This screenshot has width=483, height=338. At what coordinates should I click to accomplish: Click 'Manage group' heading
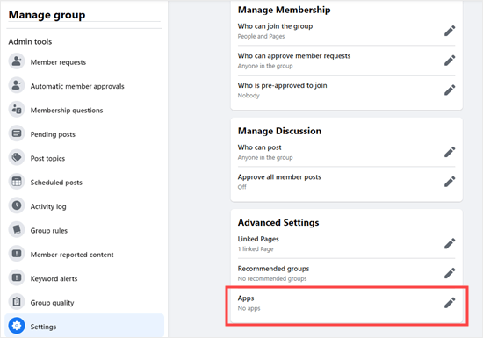47,15
